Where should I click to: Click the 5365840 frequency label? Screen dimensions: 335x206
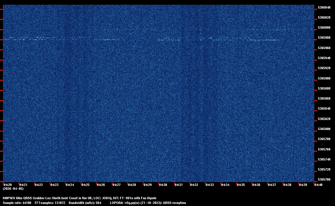[x=324, y=109]
